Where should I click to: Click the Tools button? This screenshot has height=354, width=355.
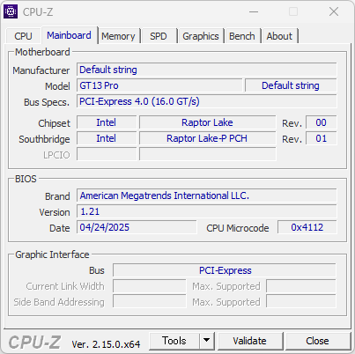[174, 341]
